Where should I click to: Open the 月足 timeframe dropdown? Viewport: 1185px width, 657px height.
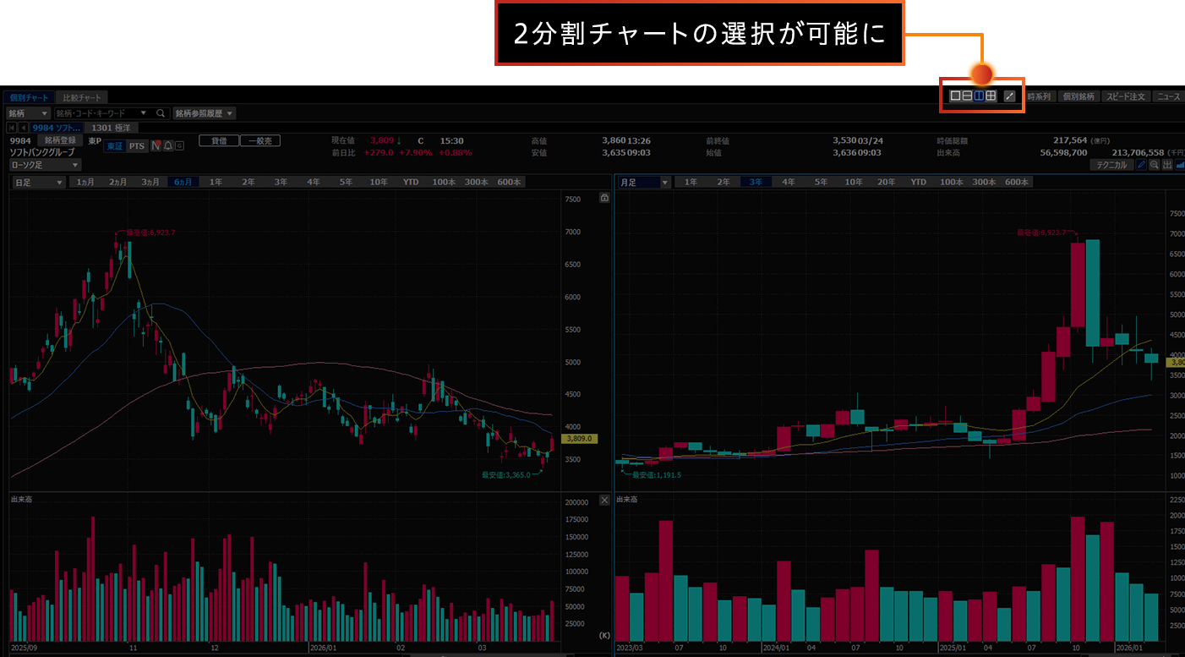pos(643,182)
